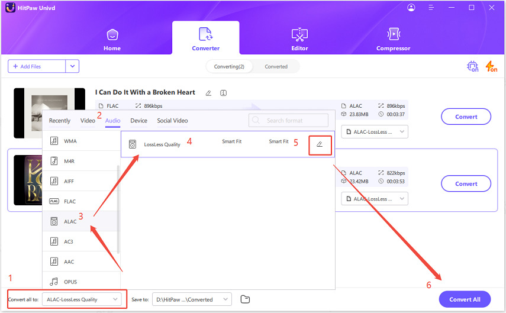Select the Audio format tab

112,121
